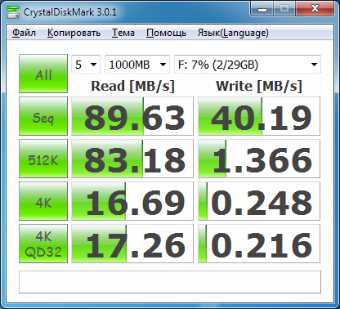Click the Write [MB/s] column header

(259, 87)
